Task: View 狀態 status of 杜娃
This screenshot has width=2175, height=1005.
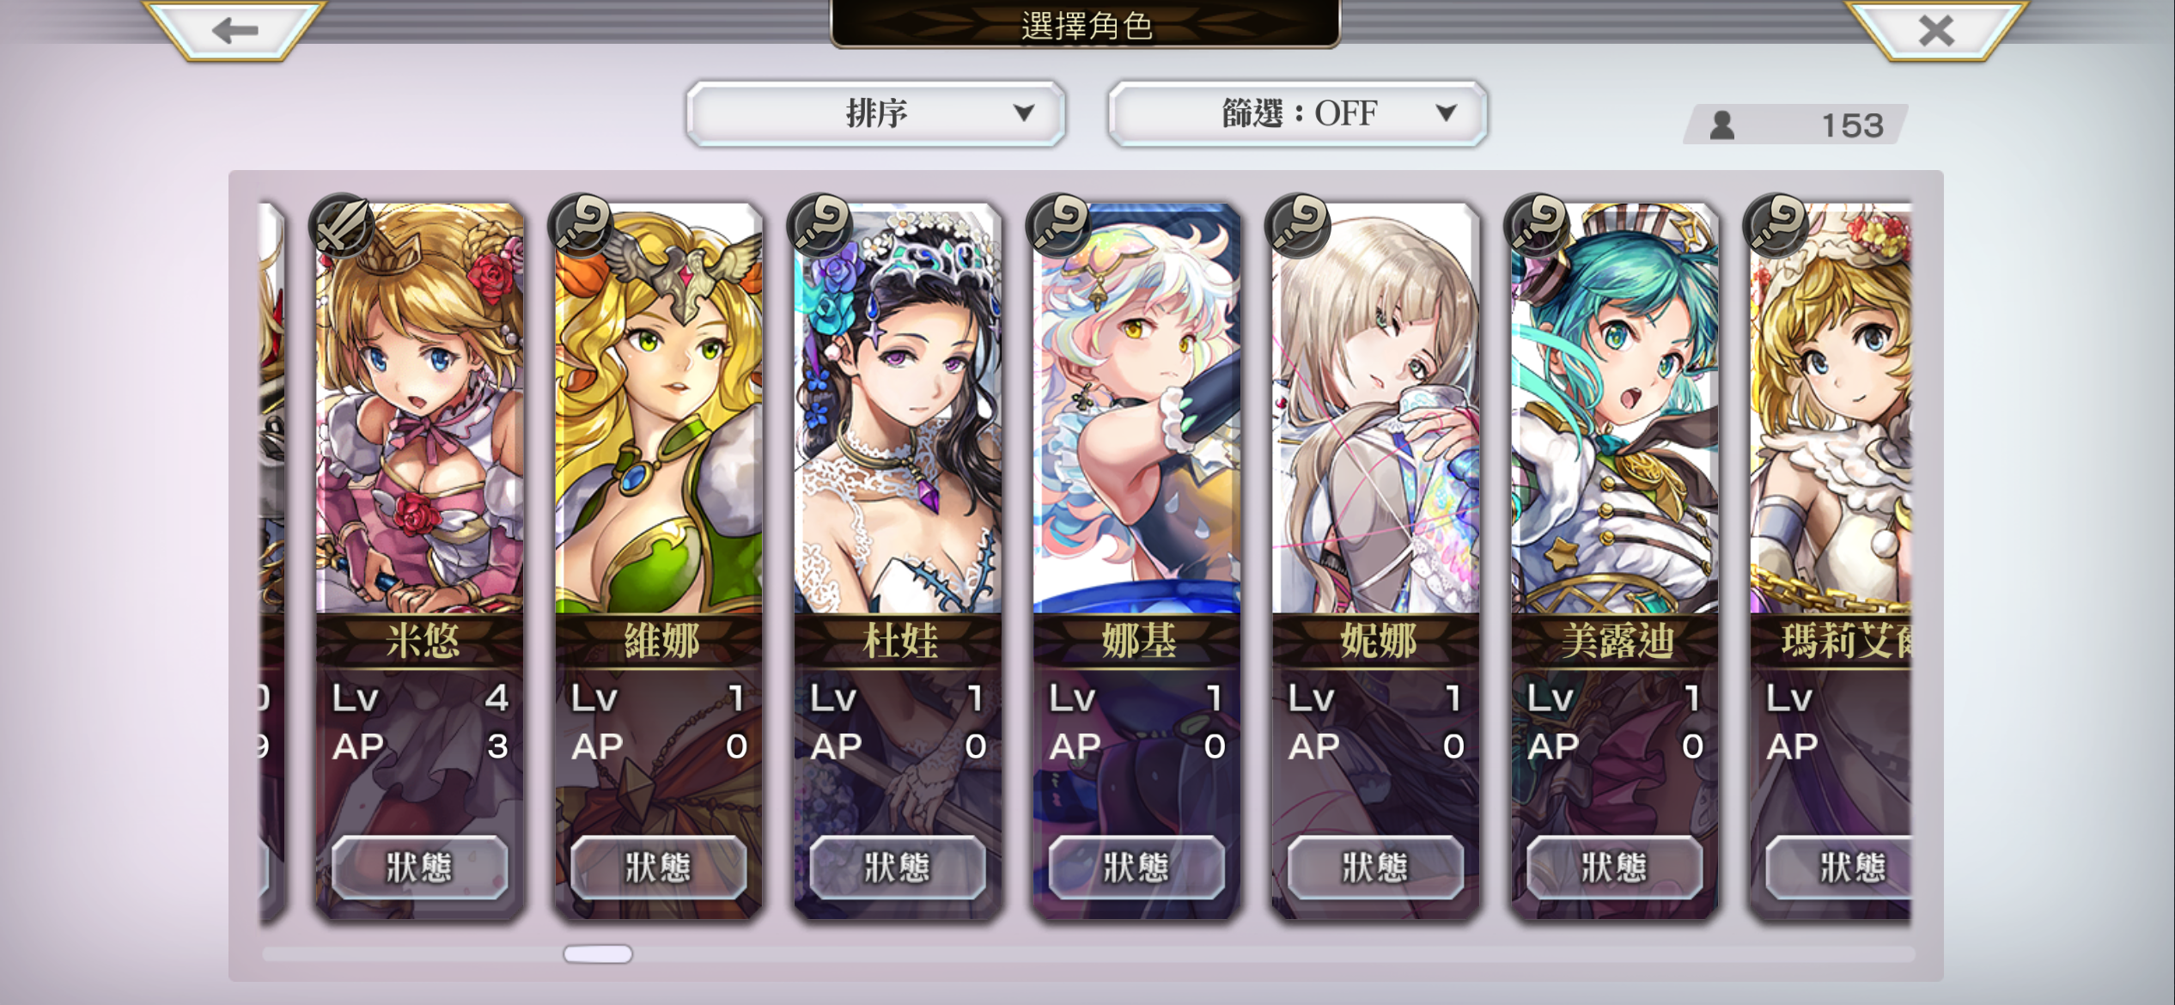Action: [897, 868]
